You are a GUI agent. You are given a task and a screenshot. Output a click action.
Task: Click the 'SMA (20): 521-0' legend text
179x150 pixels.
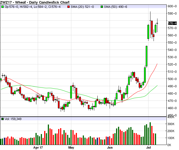[82, 7]
